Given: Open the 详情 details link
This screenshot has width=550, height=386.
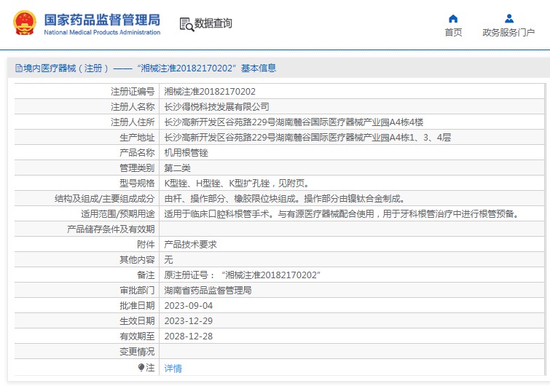Looking at the screenshot, I should (173, 368).
